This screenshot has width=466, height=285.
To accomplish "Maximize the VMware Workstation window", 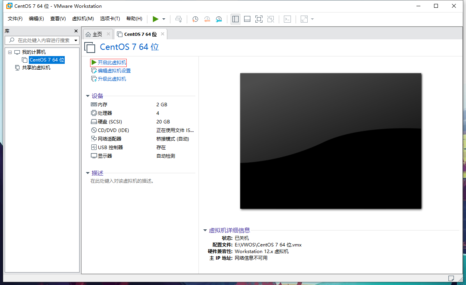I will coord(436,6).
